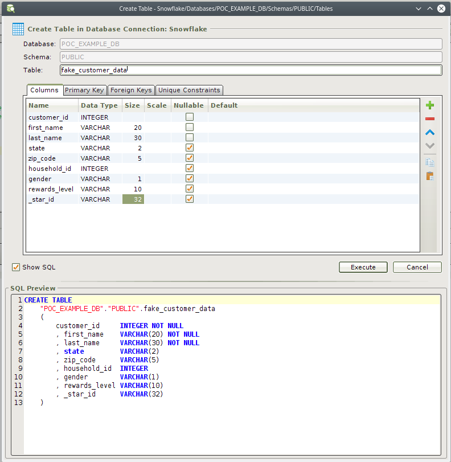
Task: Select the rewards_level name cell
Action: coord(52,189)
